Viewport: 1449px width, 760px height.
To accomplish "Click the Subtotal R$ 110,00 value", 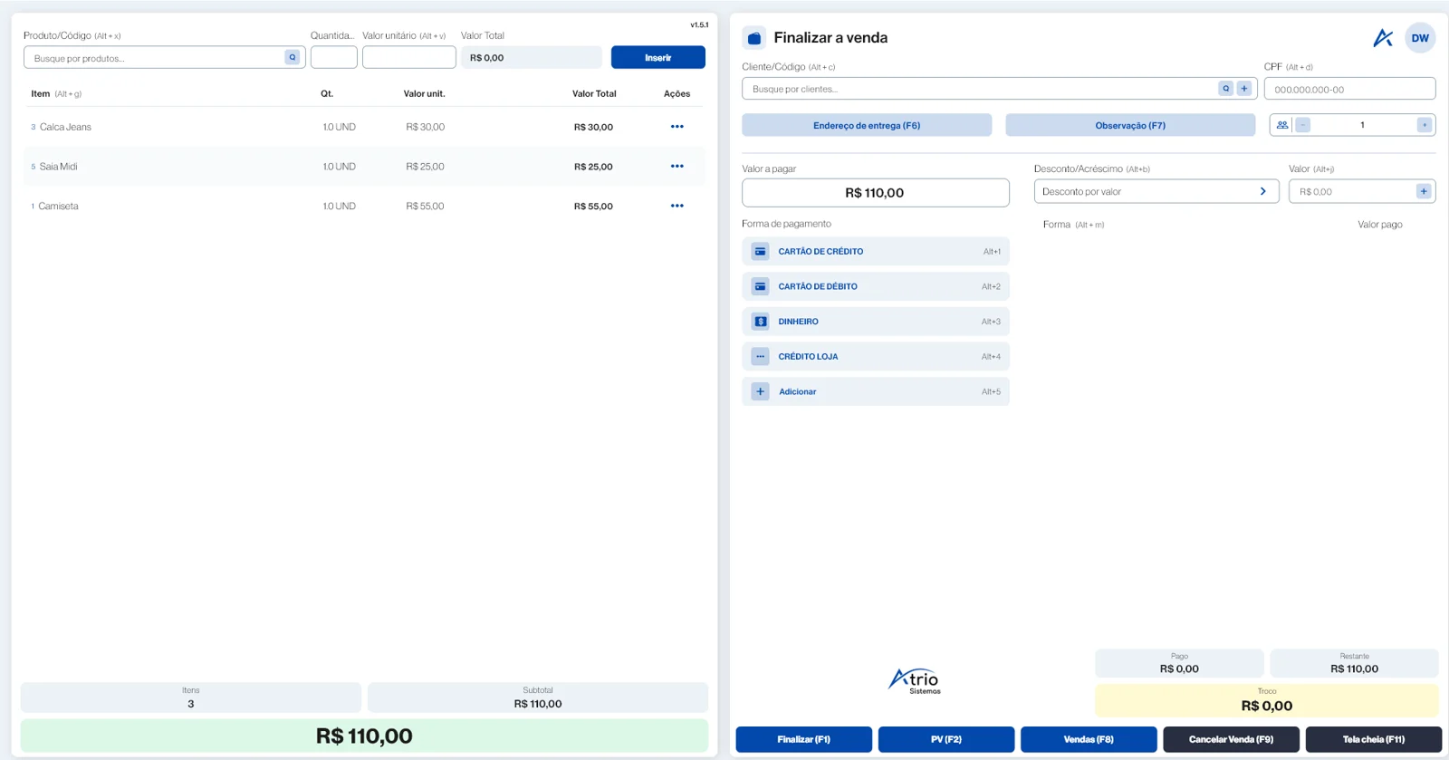I will coord(538,704).
